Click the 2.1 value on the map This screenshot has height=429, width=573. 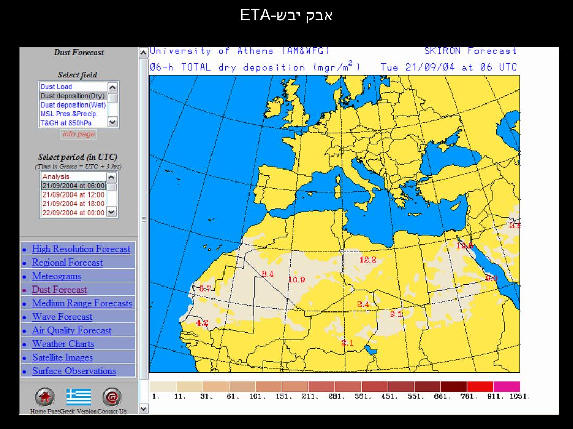click(x=347, y=343)
